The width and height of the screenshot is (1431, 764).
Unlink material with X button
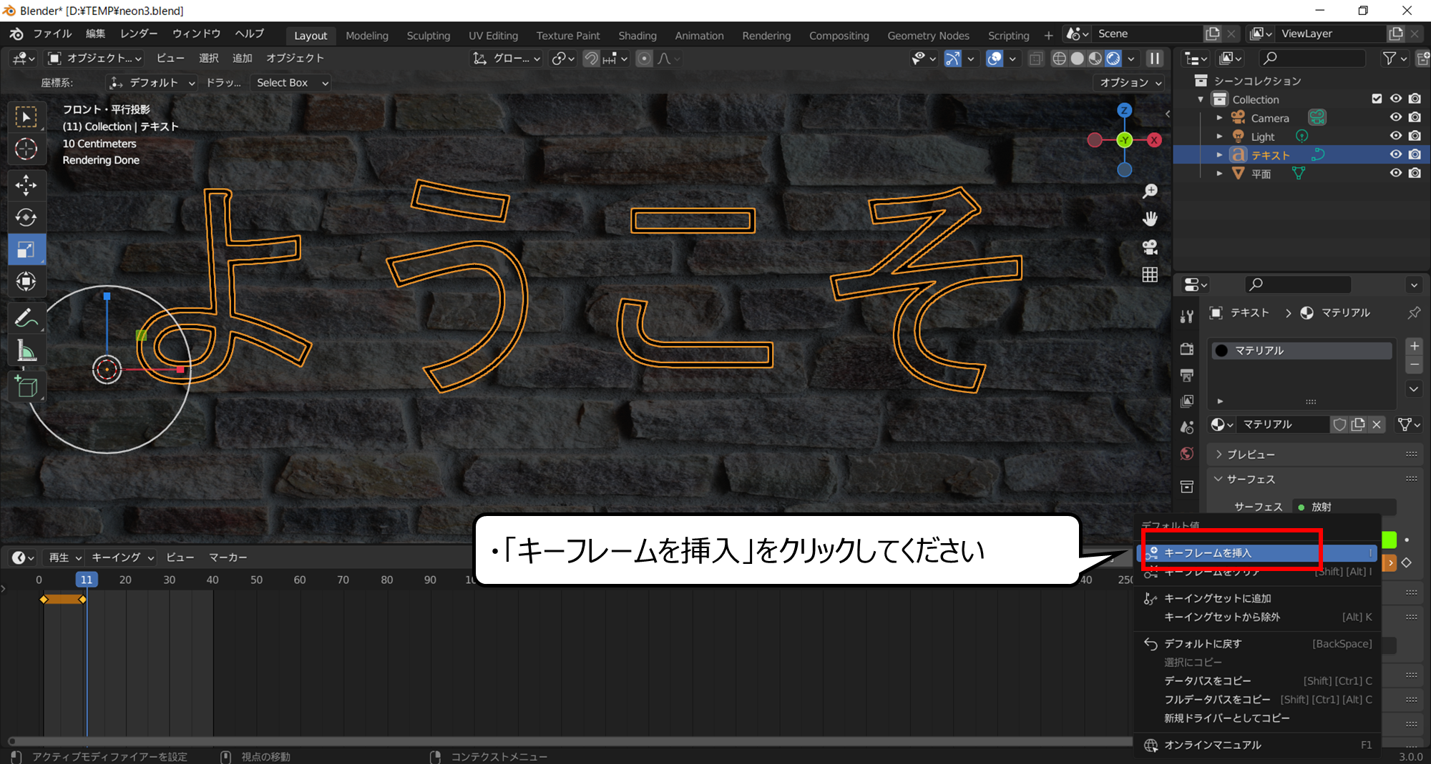[x=1377, y=425]
